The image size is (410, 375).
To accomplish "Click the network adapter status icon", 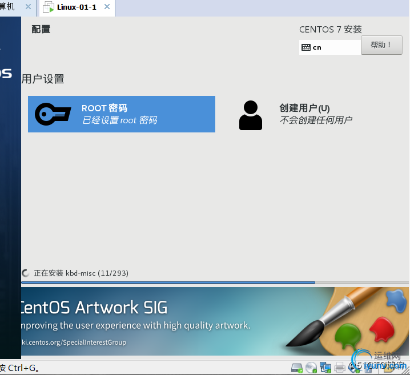I will coord(325,368).
